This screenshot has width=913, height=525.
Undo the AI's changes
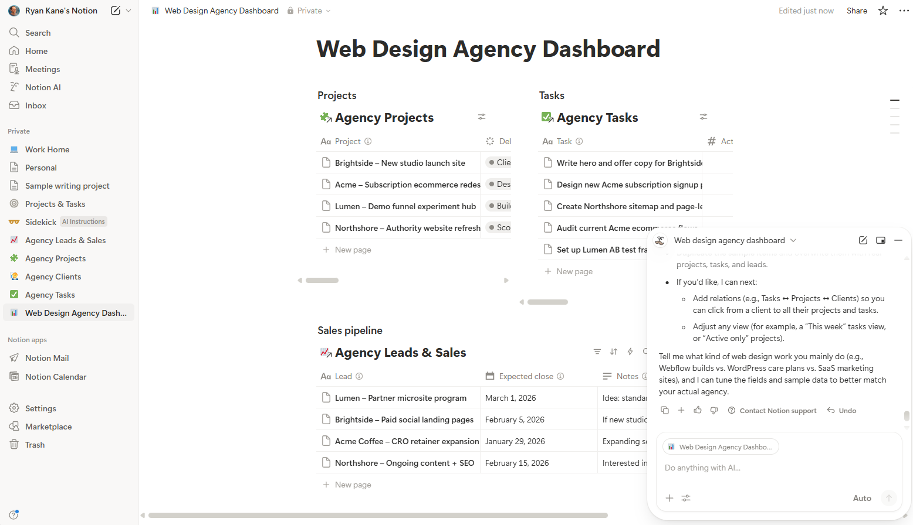pos(841,410)
